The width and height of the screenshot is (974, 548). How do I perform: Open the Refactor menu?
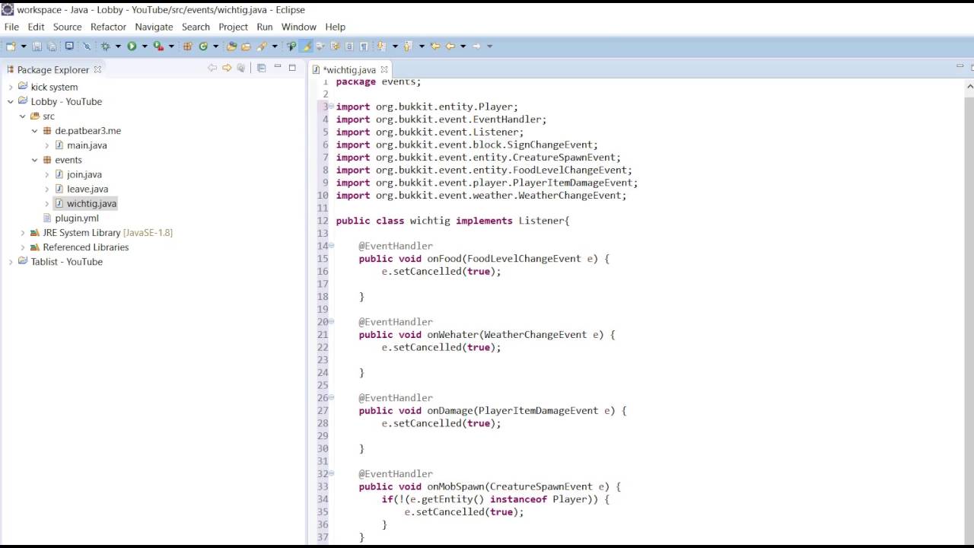108,27
